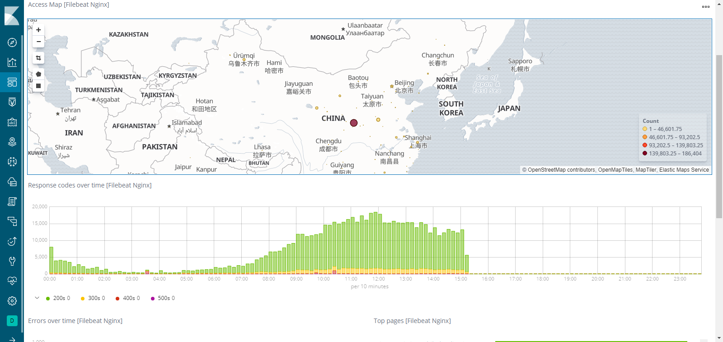The image size is (723, 342).
Task: Click the MONGOLIA map label
Action: tap(328, 37)
